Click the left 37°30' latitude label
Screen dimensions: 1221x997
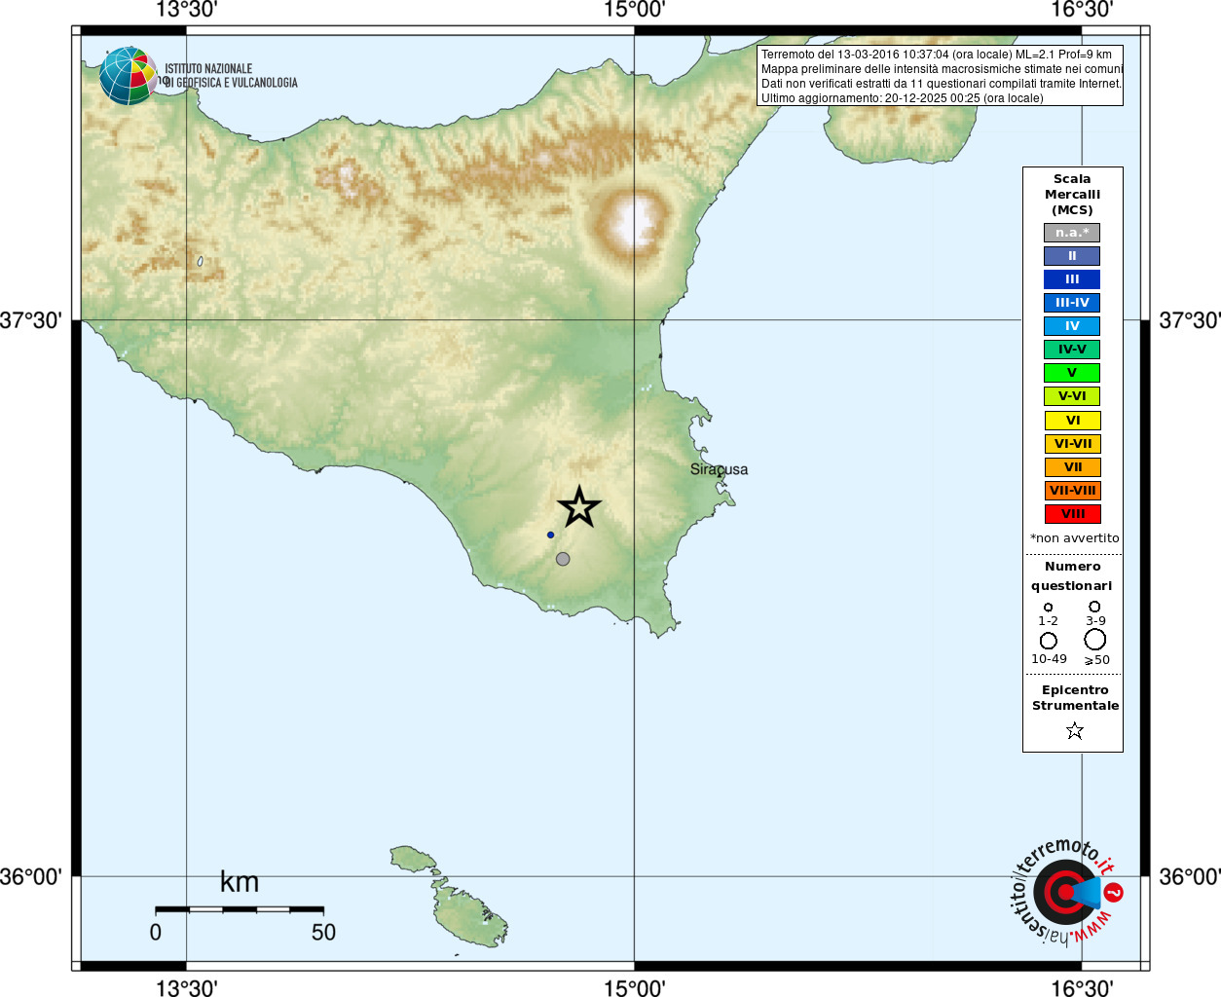click(x=31, y=320)
